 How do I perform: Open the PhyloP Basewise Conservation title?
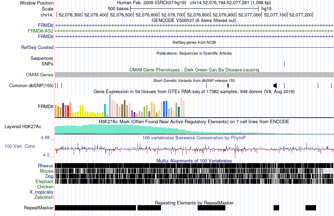[194, 138]
